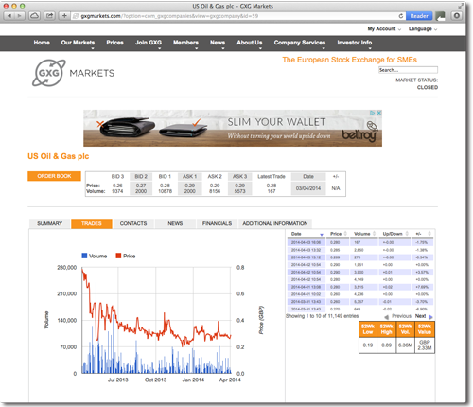Click the GXG Markets logo
This screenshot has width=473, height=407.
[73, 73]
